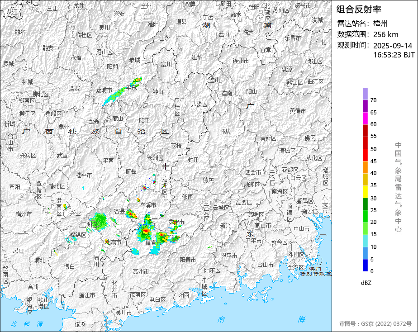The width and height of the screenshot is (418, 332).
Task: Click the 钟山 map label
Action: coord(158,92)
